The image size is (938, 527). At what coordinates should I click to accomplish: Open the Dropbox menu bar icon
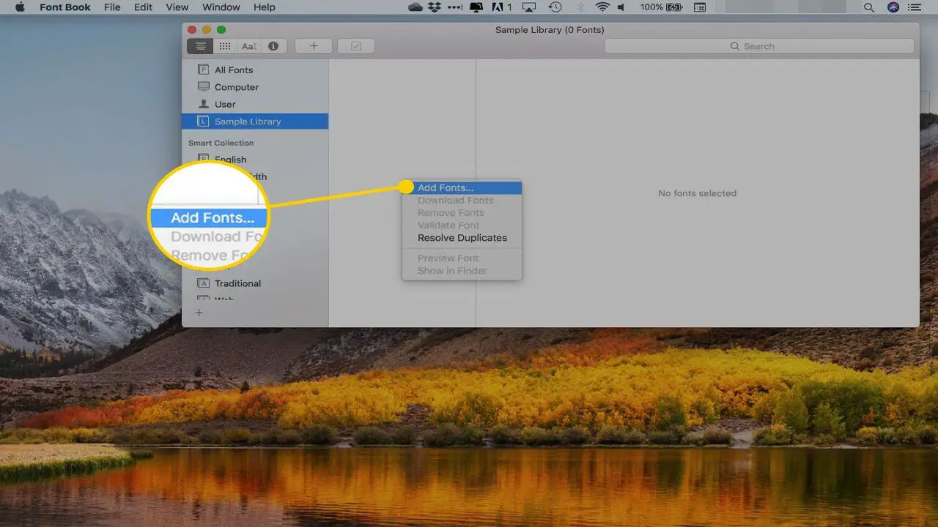pyautogui.click(x=435, y=7)
